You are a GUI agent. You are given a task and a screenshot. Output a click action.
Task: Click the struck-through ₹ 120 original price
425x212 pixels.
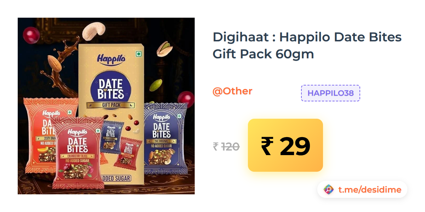[x=226, y=146]
